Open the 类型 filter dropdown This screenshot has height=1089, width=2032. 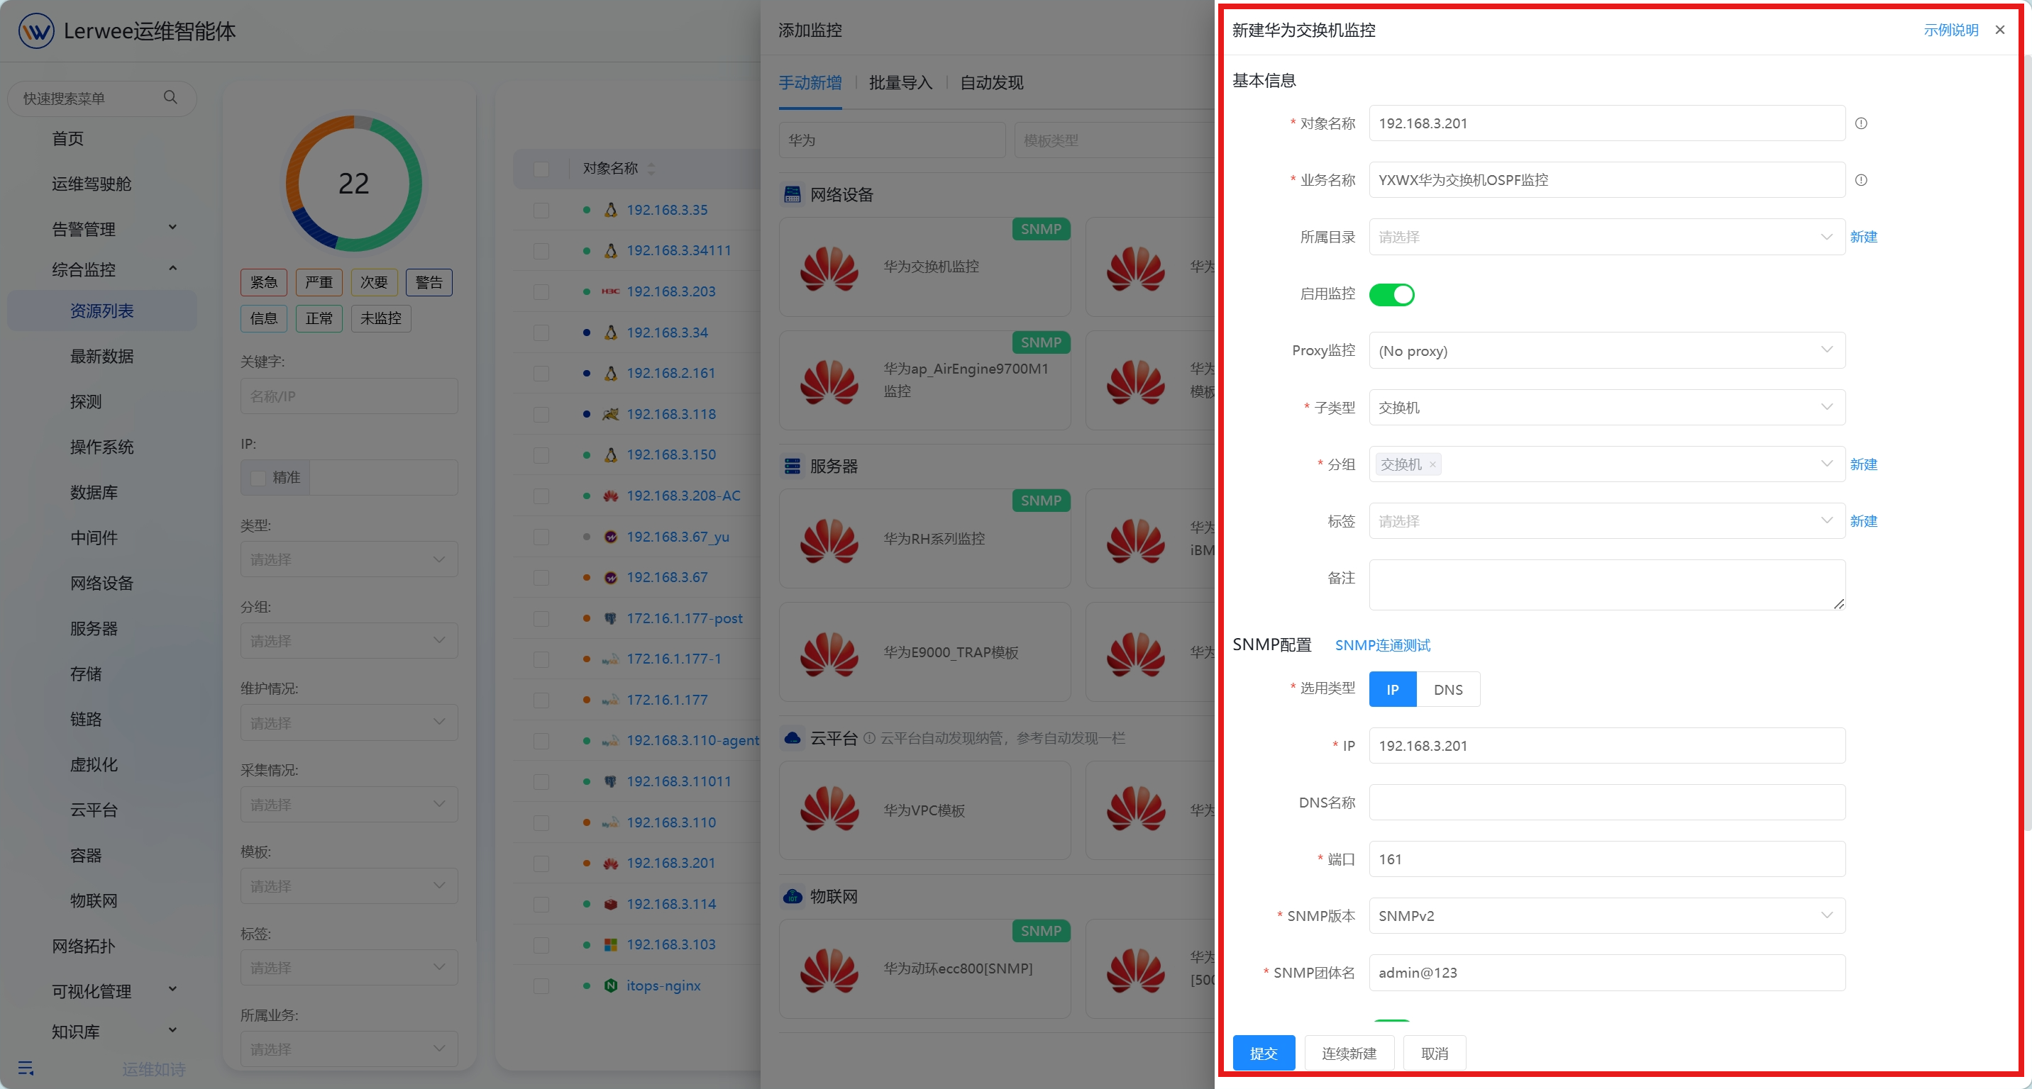tap(348, 559)
